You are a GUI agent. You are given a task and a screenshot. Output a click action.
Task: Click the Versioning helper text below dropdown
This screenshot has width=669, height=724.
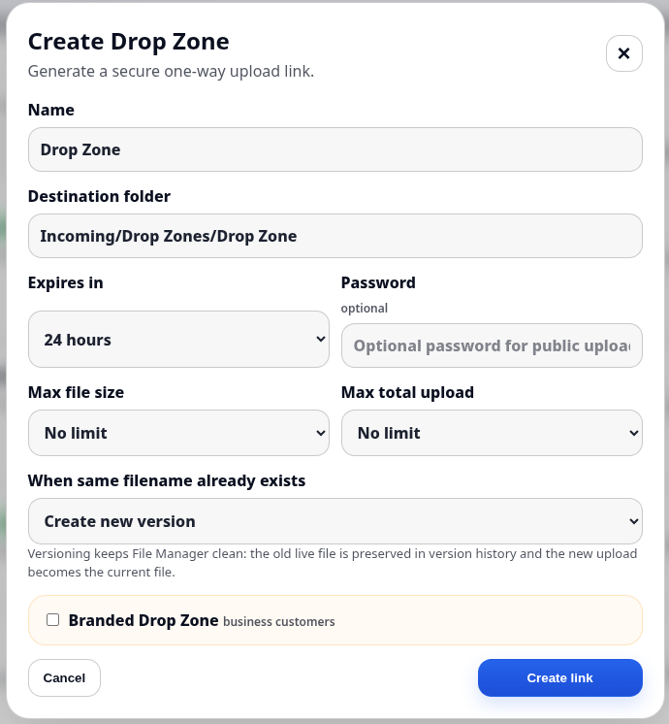tap(333, 563)
